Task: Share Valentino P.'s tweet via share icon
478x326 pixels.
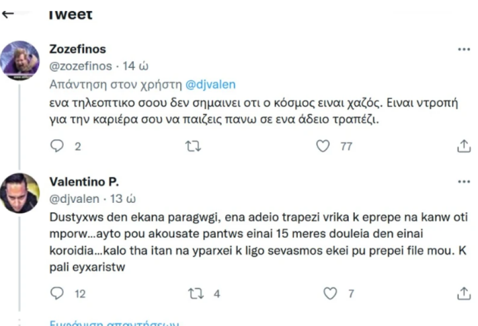Action: click(x=463, y=293)
